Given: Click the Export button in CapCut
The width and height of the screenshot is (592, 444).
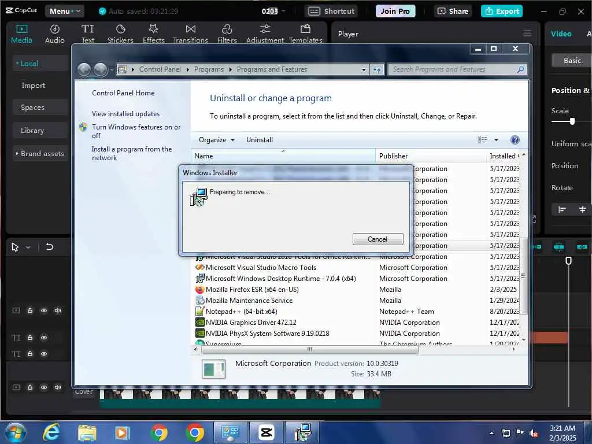Looking at the screenshot, I should coord(502,11).
